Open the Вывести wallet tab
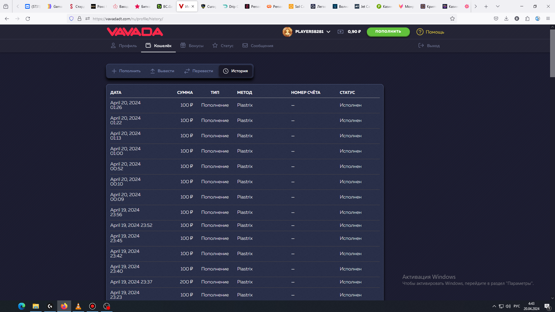The image size is (555, 312). [x=162, y=71]
